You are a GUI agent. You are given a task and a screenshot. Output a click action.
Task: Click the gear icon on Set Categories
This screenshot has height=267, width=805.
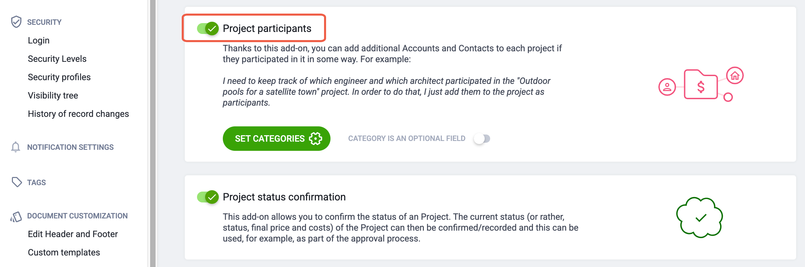pos(316,139)
